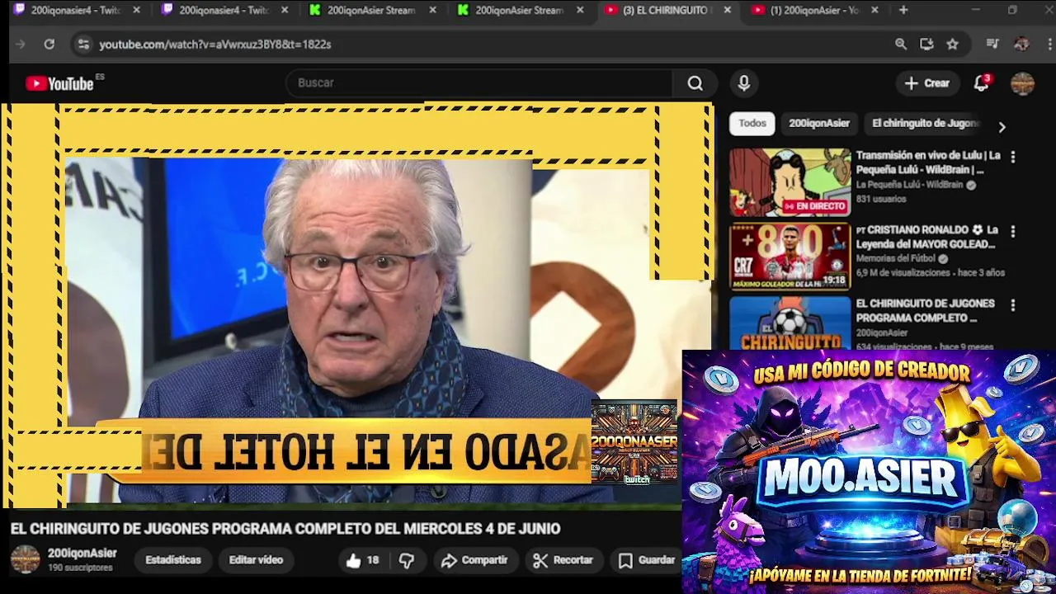Screen dimensions: 1056x594
Task: Open the browser profile avatar
Action: coord(1021,45)
